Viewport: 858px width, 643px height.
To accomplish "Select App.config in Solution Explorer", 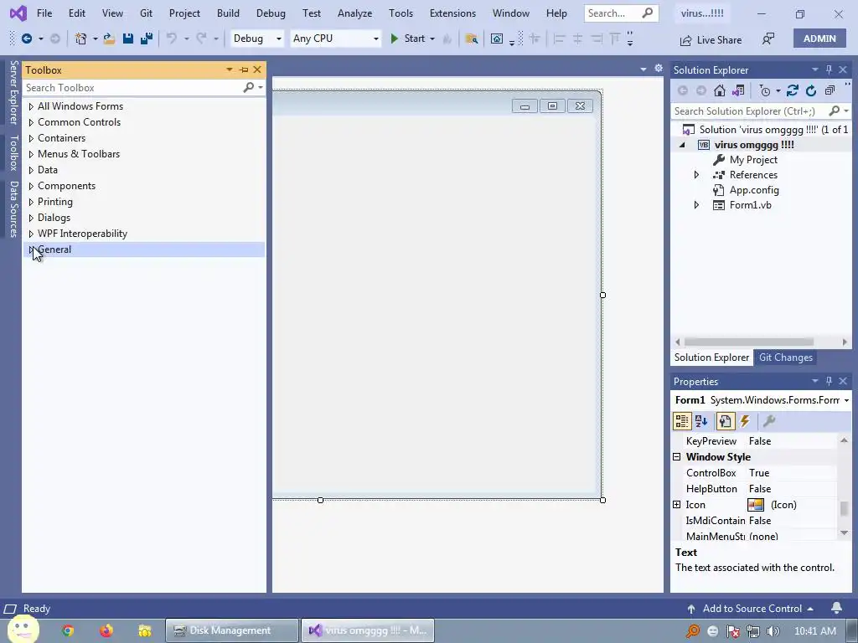I will [754, 190].
